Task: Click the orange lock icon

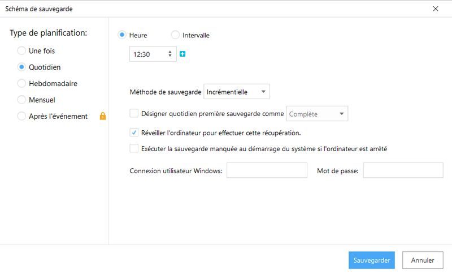Action: pyautogui.click(x=103, y=116)
